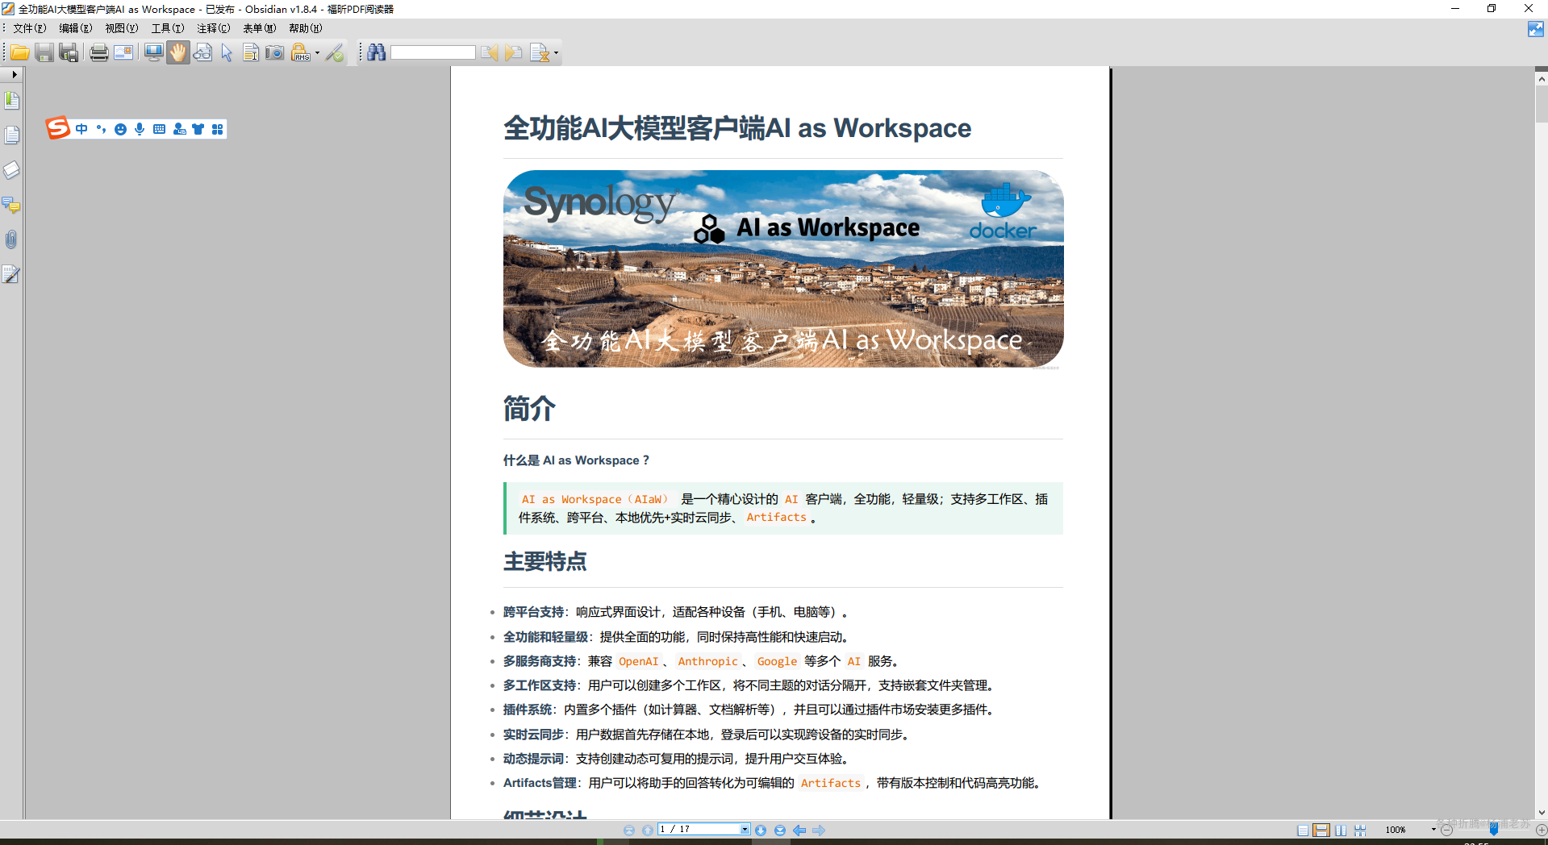Click the zoom in plus button
Viewport: 1548px width, 845px height.
(1542, 830)
